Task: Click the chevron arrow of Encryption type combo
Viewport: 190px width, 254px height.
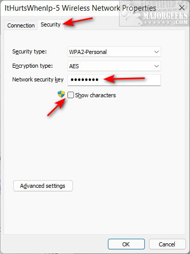Action: [157, 66]
